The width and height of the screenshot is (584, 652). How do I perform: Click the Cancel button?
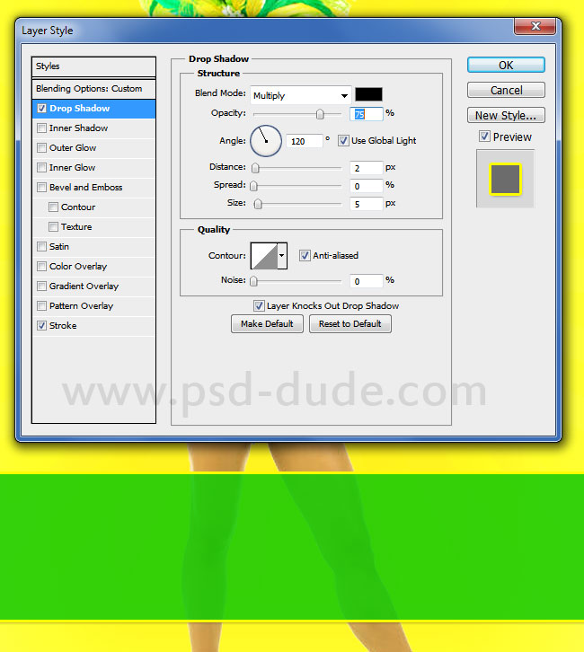(506, 90)
